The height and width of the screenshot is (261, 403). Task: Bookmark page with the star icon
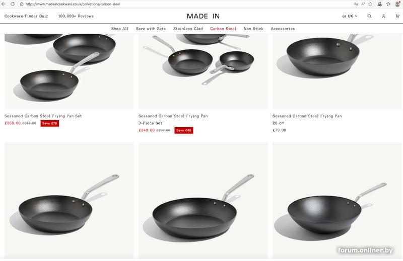click(370, 4)
